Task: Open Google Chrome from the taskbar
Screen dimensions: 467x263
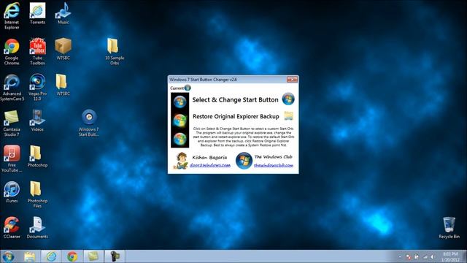Action: pos(72,256)
